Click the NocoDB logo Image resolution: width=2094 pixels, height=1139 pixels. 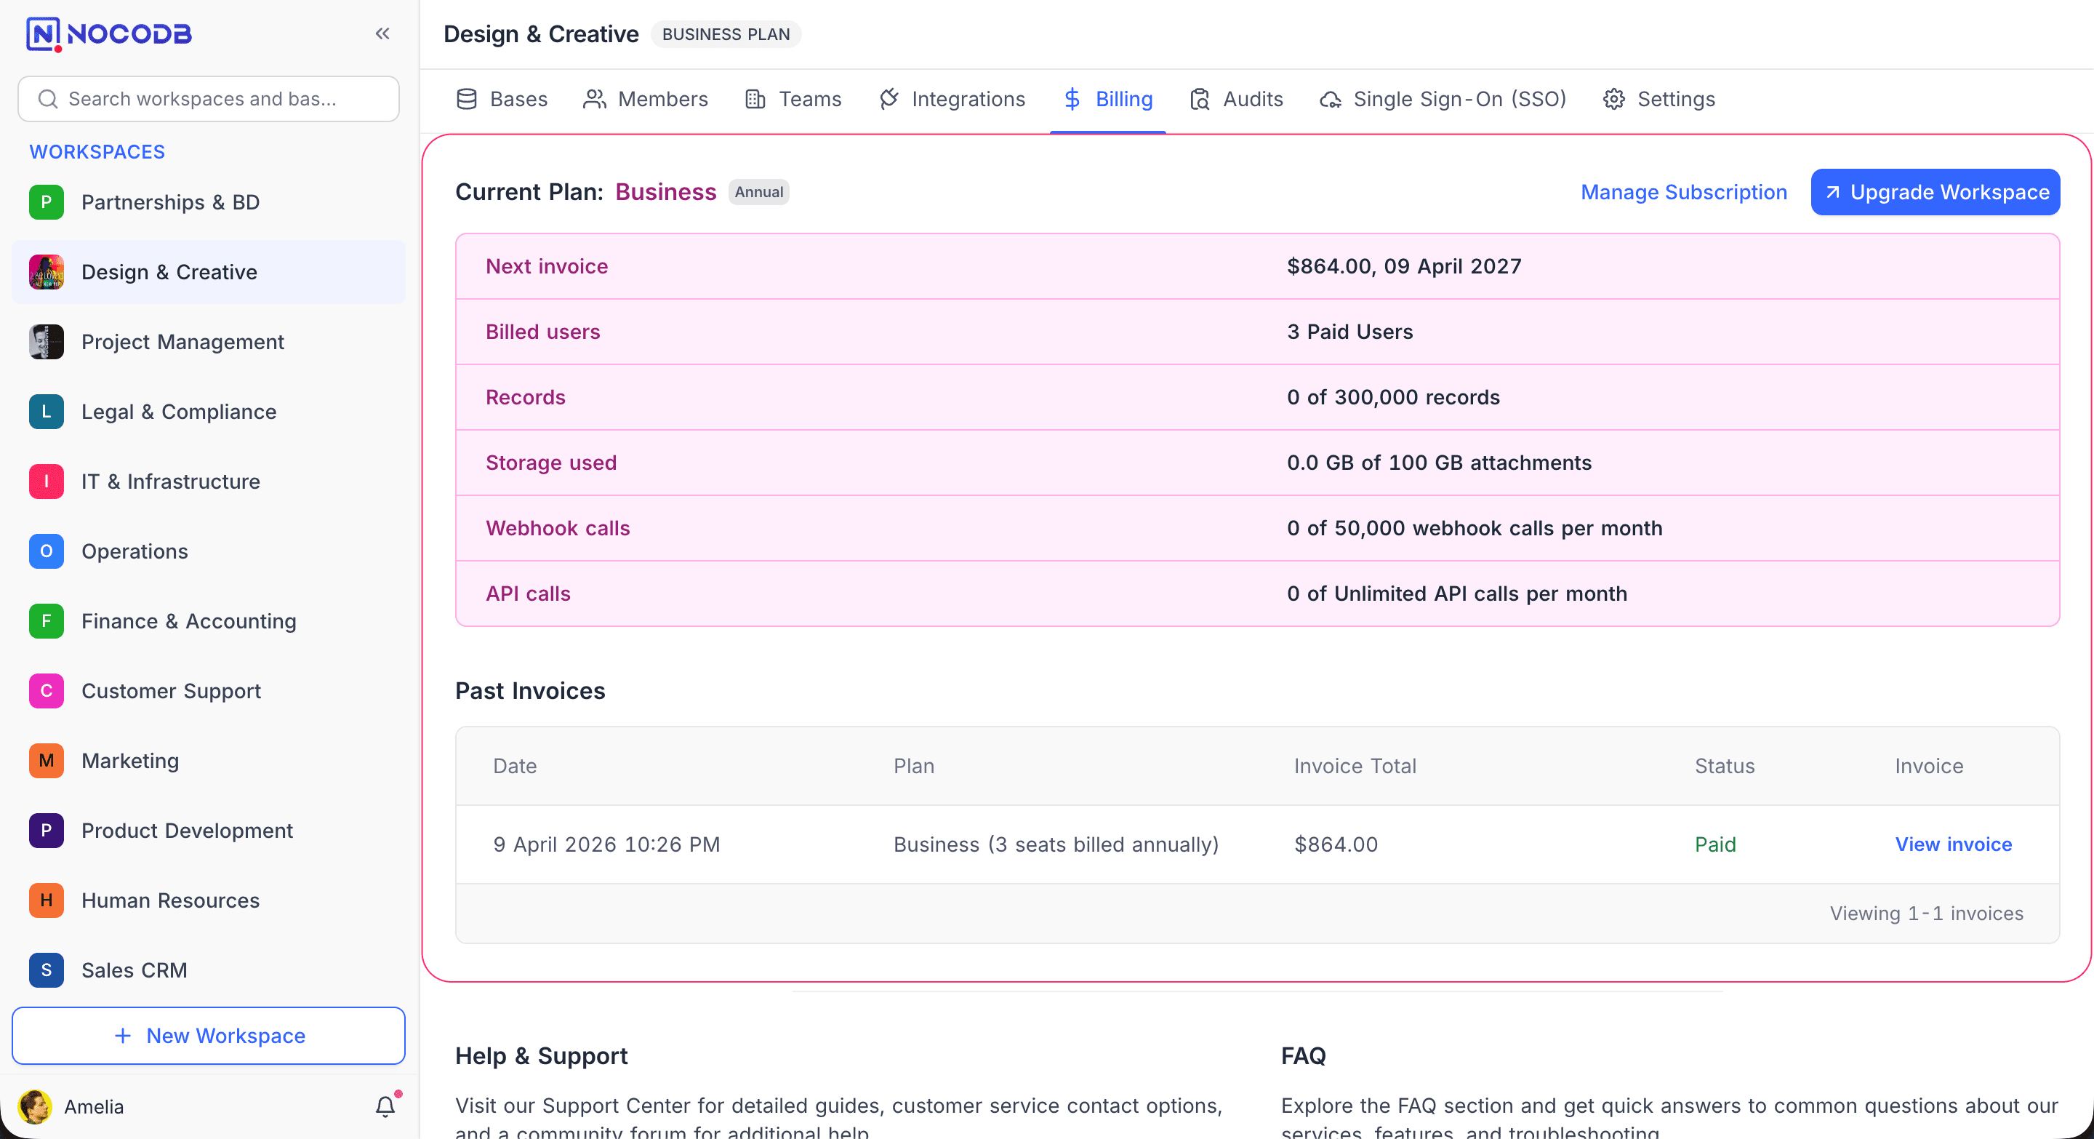click(109, 34)
